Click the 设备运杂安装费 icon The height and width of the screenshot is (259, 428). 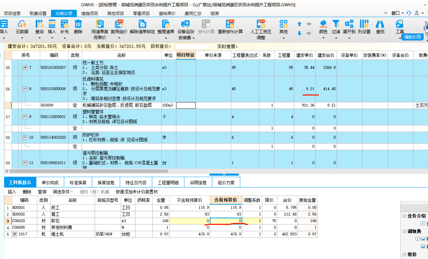click(x=186, y=24)
